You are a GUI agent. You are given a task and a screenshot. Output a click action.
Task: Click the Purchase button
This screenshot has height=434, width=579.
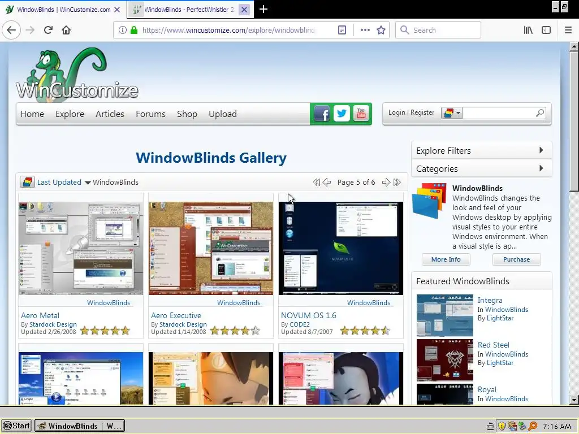click(516, 259)
